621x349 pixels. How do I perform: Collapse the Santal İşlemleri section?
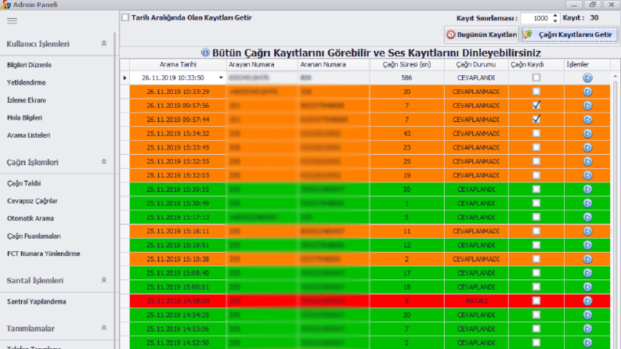click(x=104, y=280)
